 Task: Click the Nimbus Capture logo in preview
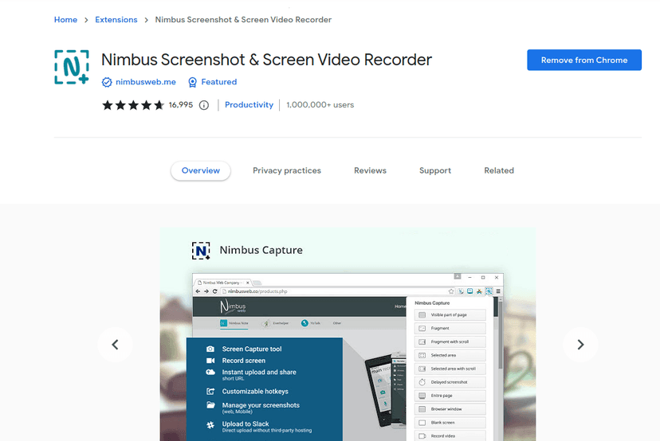(x=201, y=251)
